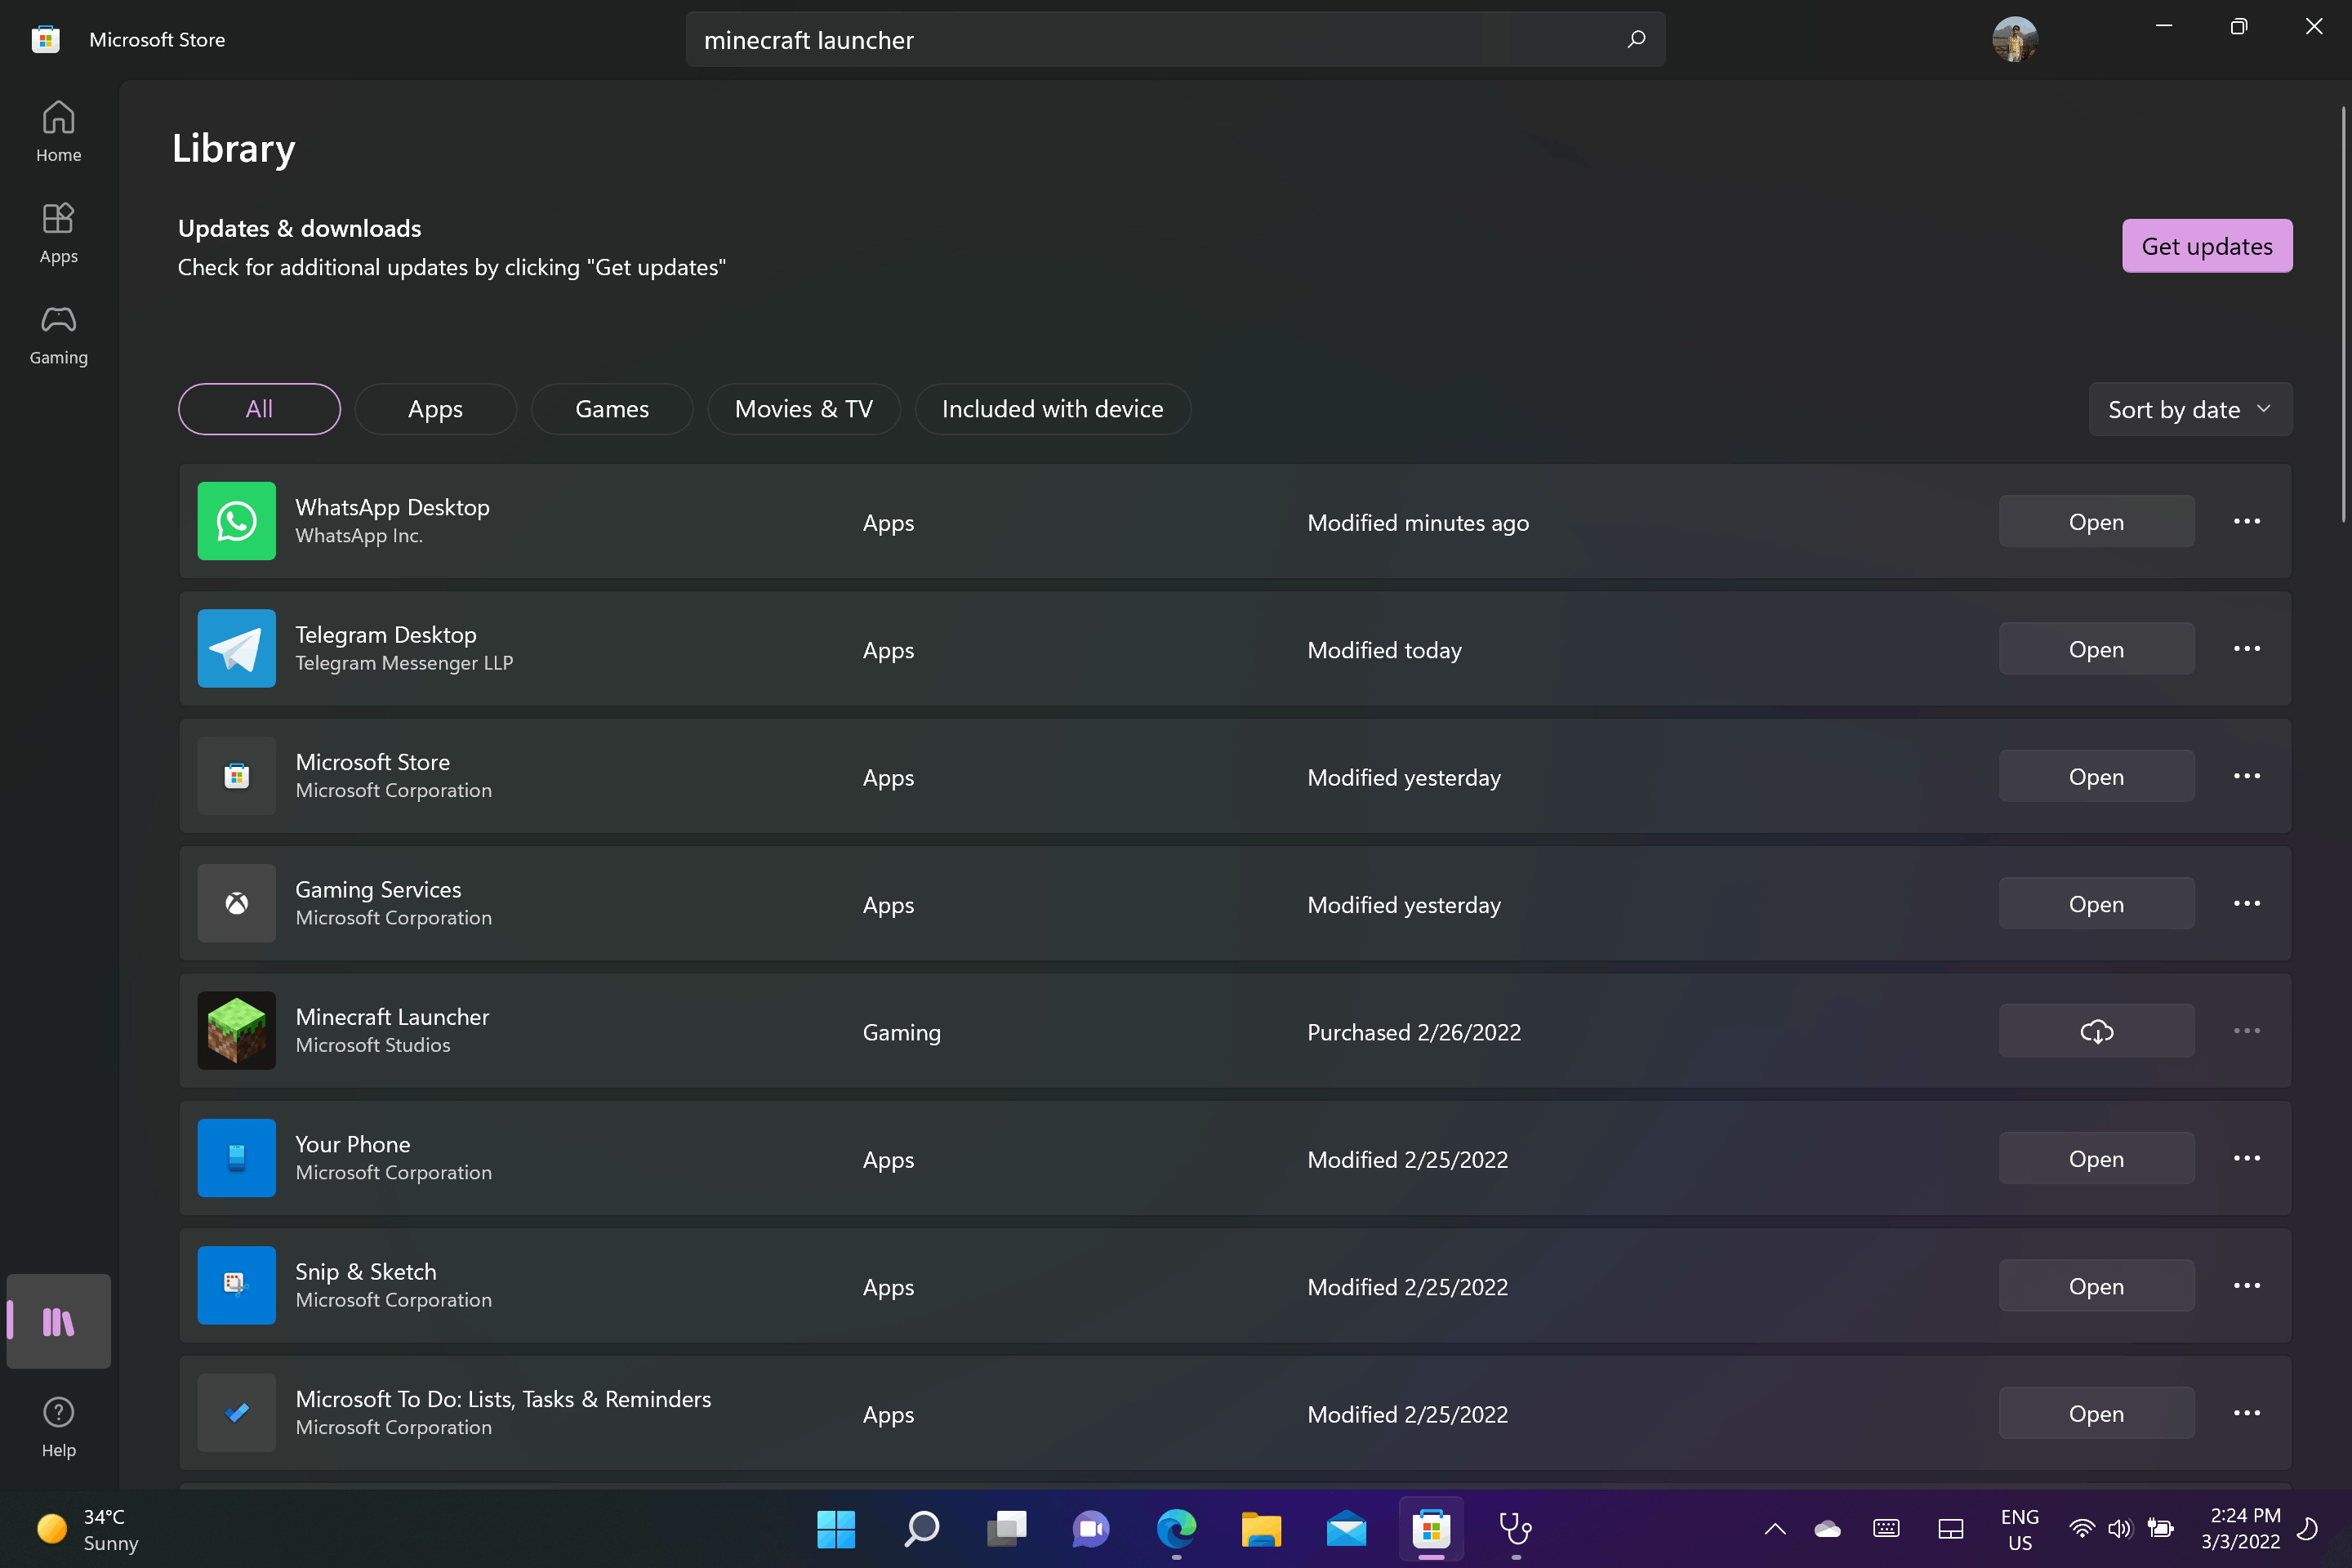This screenshot has width=2352, height=1568.
Task: Open the Sort by date dropdown
Action: 2189,408
